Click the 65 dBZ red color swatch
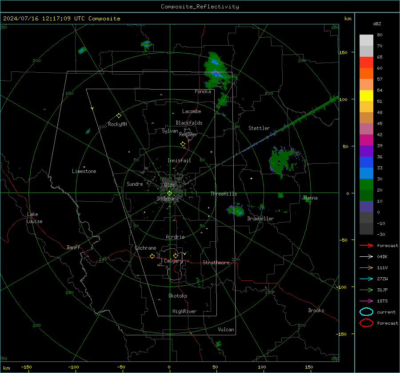Viewport: 400px width, 373px height. click(x=366, y=62)
